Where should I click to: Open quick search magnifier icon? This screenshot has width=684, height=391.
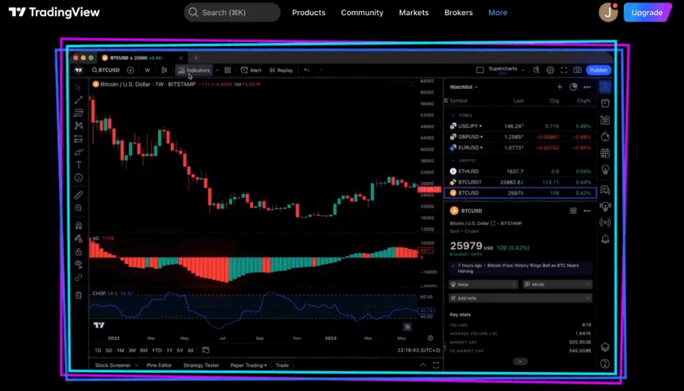pos(537,70)
